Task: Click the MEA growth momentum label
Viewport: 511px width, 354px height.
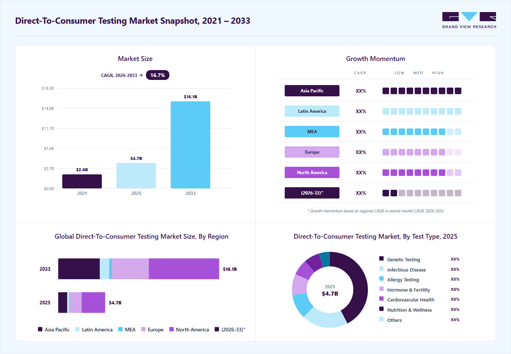Action: [x=312, y=132]
